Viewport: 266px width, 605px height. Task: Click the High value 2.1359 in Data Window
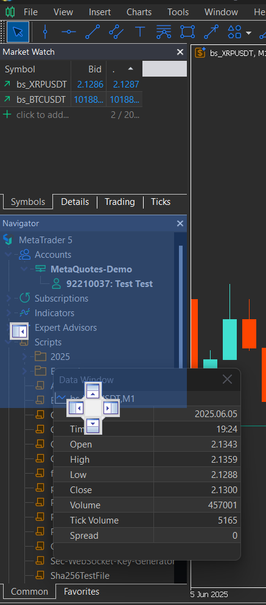point(224,459)
